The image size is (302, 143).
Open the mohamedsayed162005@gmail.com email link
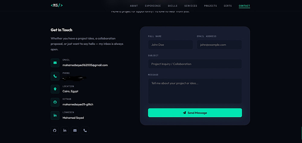[85, 65]
